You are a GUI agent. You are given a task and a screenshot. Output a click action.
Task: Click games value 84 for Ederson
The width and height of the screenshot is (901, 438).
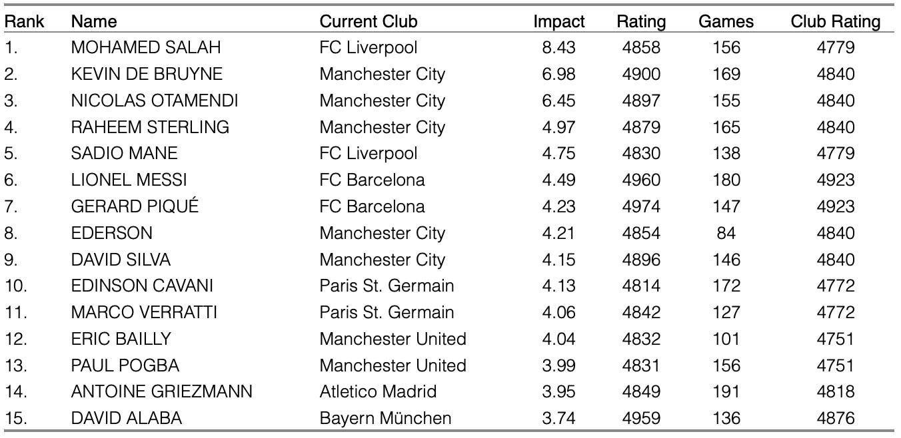tap(726, 233)
